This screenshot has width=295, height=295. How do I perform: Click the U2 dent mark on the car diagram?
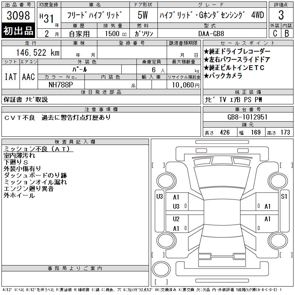pos(176,219)
